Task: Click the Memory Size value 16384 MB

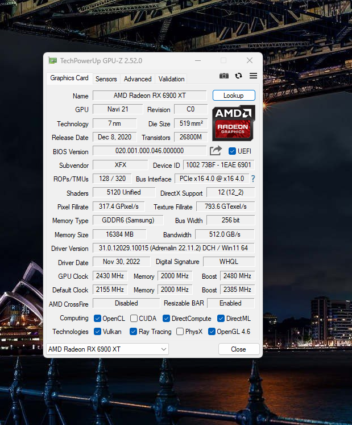Action: (119, 234)
